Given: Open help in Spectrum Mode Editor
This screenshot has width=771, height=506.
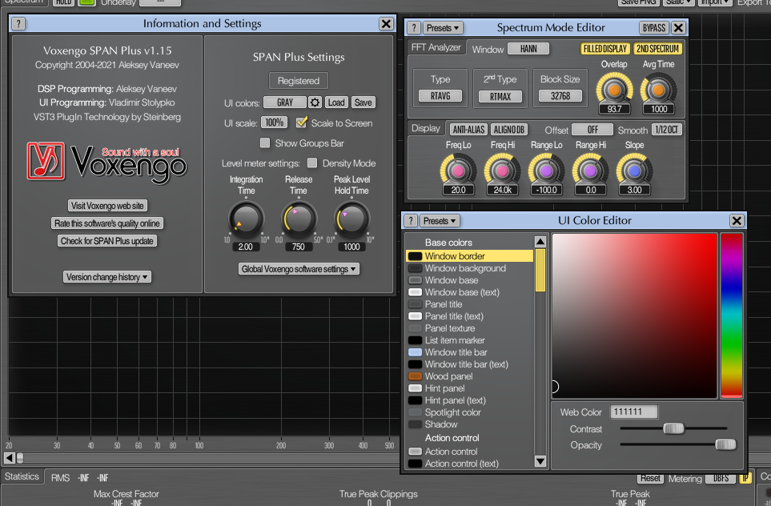Looking at the screenshot, I should pyautogui.click(x=414, y=28).
